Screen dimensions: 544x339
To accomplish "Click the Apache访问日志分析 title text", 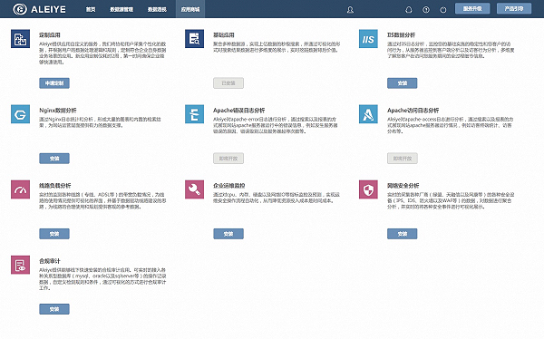I will 413,111.
